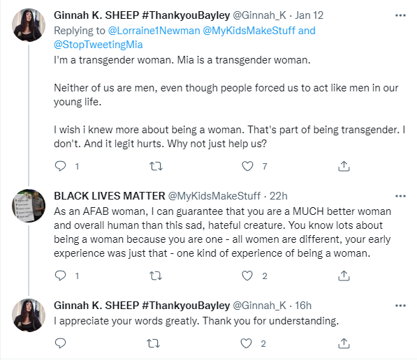Image resolution: width=417 pixels, height=360 pixels.
Task: Open @StopTweetingMia profile link
Action: click(98, 45)
